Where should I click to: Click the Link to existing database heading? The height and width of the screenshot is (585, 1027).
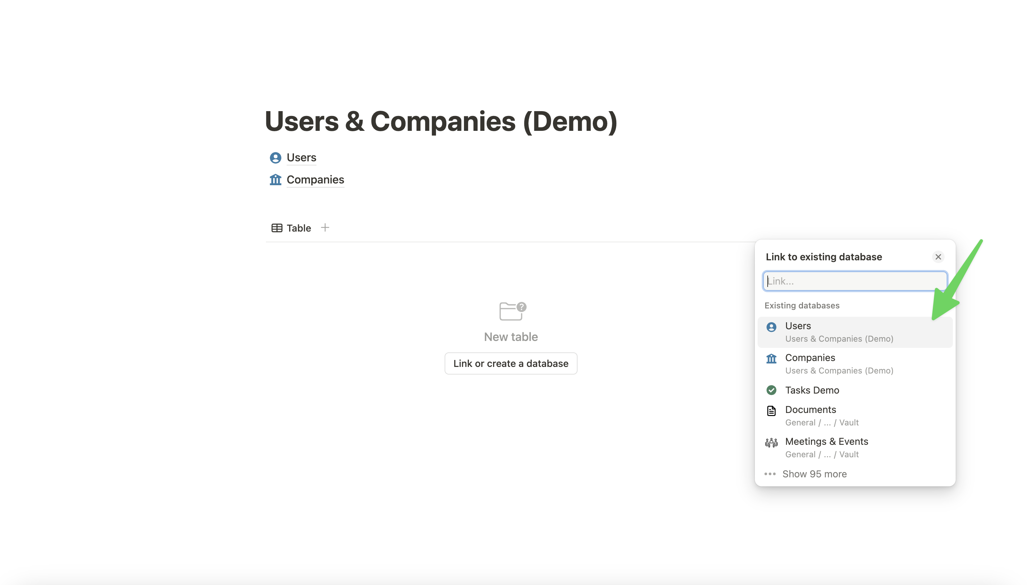click(x=824, y=257)
